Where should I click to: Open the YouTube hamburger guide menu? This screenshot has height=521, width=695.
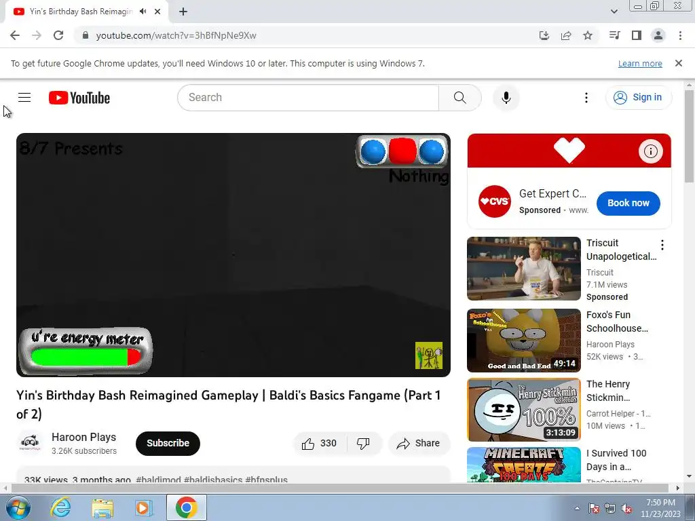pyautogui.click(x=24, y=98)
